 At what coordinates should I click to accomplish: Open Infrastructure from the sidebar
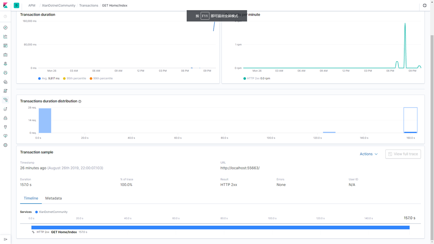(x=5, y=82)
